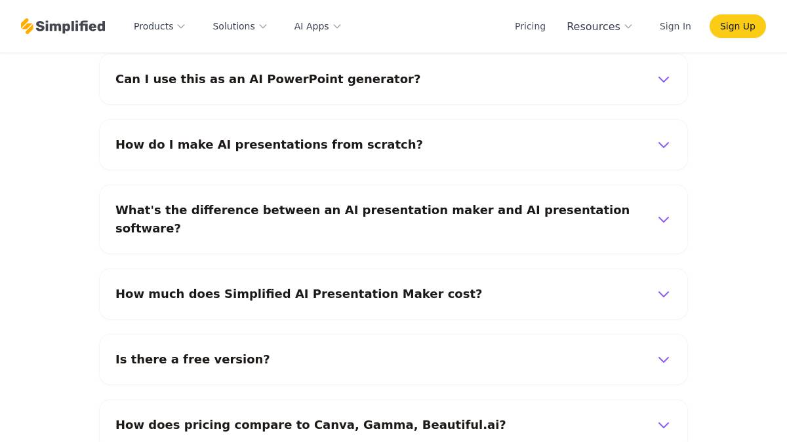787x442 pixels.
Task: Click the Sign In link
Action: click(x=675, y=26)
